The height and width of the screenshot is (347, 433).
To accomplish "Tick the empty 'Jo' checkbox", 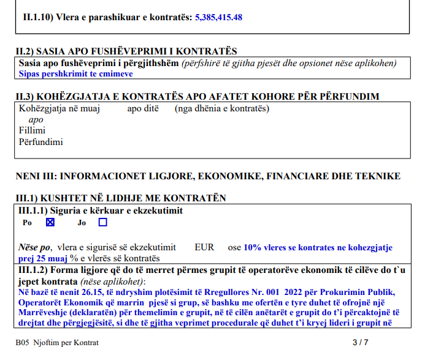I will [x=102, y=223].
